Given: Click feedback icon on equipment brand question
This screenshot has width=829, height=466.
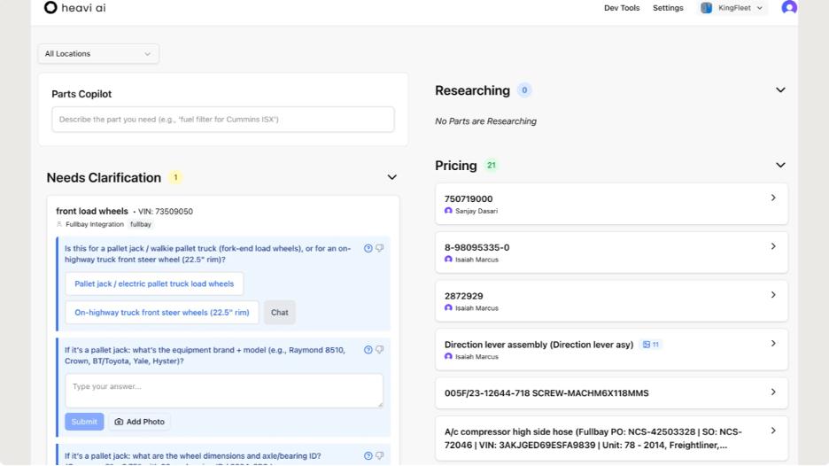Looking at the screenshot, I should click(x=380, y=350).
